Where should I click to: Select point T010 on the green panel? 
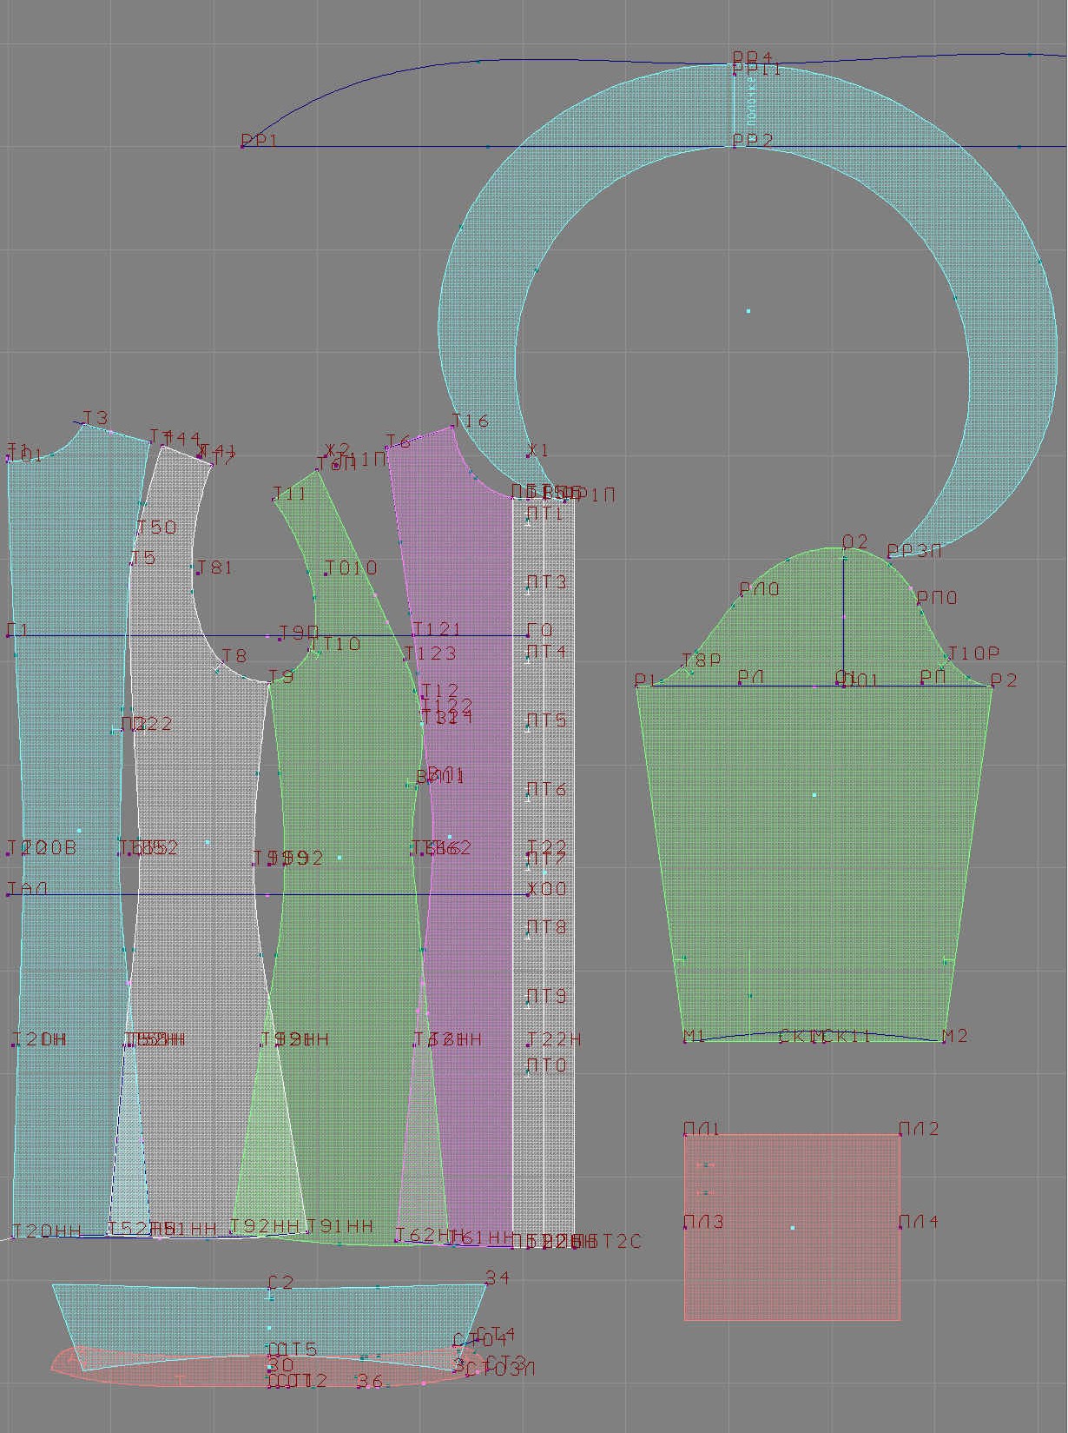[x=326, y=574]
